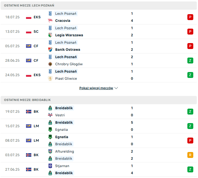The height and width of the screenshot is (178, 198).
Task: Click the Iceland flag for 19.07.25 BK match
Action: point(29,112)
